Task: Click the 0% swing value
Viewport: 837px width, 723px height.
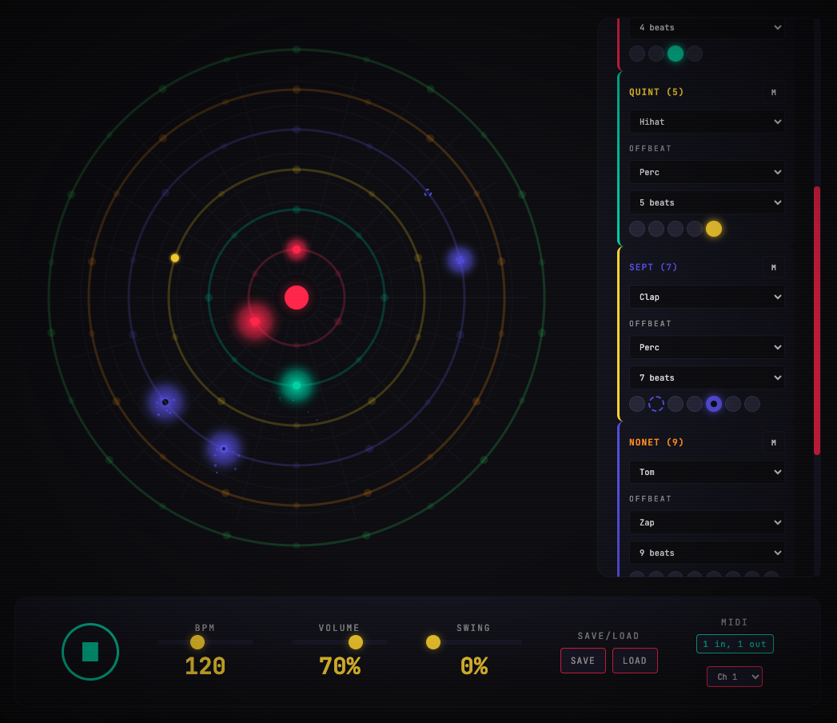Action: pyautogui.click(x=473, y=666)
